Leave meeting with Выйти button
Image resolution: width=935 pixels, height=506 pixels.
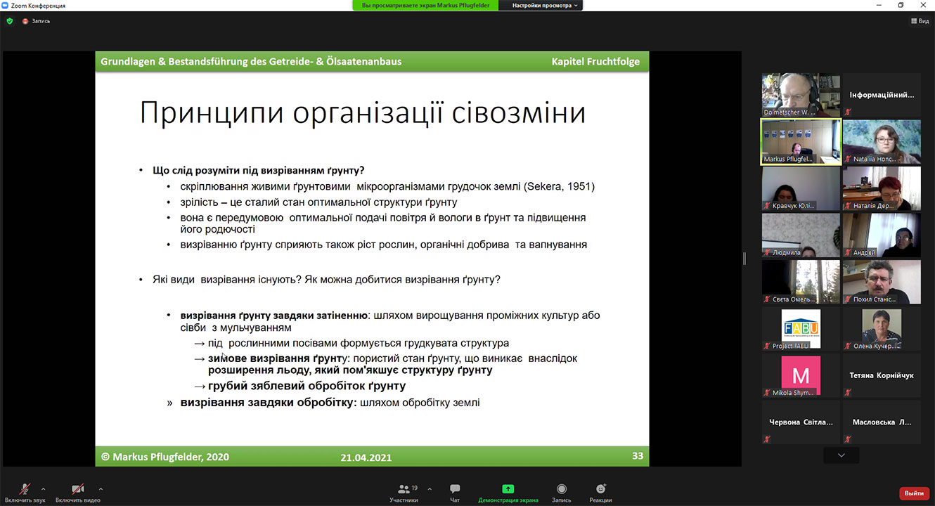click(x=914, y=493)
